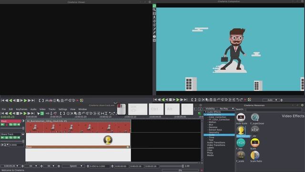Click the fit selection to display icon
Image resolution: width=305 pixels, height=172 pixels.
102,113
